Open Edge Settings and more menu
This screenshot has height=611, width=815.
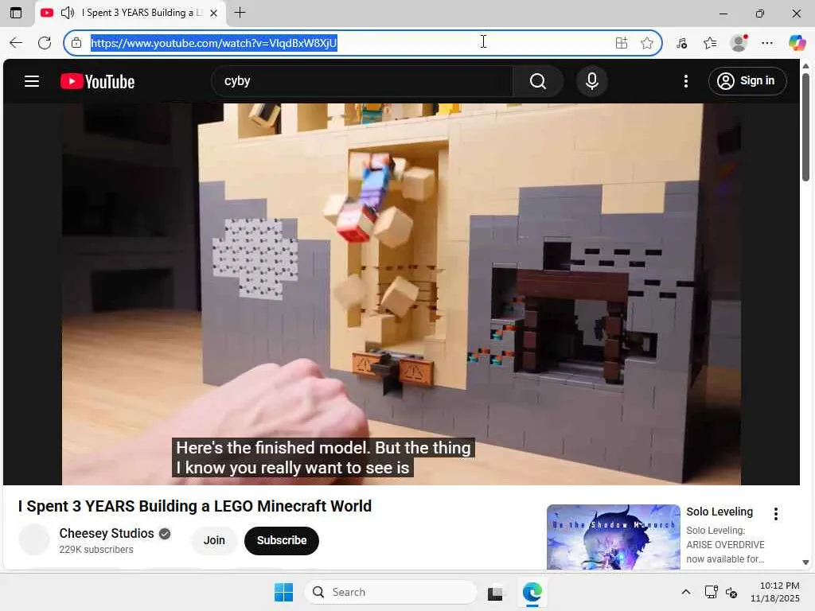point(767,43)
